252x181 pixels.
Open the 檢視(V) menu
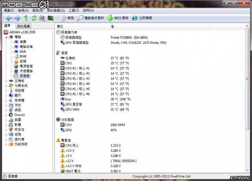(23, 11)
